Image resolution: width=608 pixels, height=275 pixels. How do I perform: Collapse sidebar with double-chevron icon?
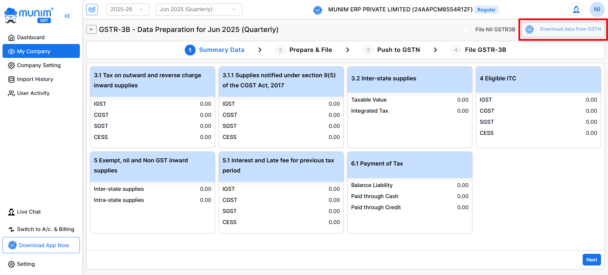67,16
